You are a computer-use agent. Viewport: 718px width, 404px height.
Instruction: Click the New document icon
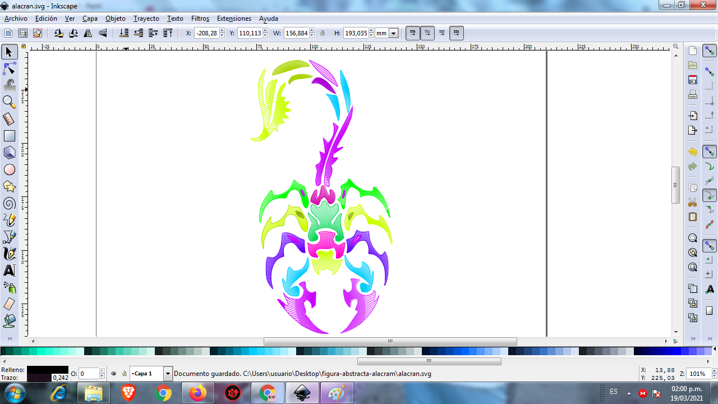pos(693,50)
